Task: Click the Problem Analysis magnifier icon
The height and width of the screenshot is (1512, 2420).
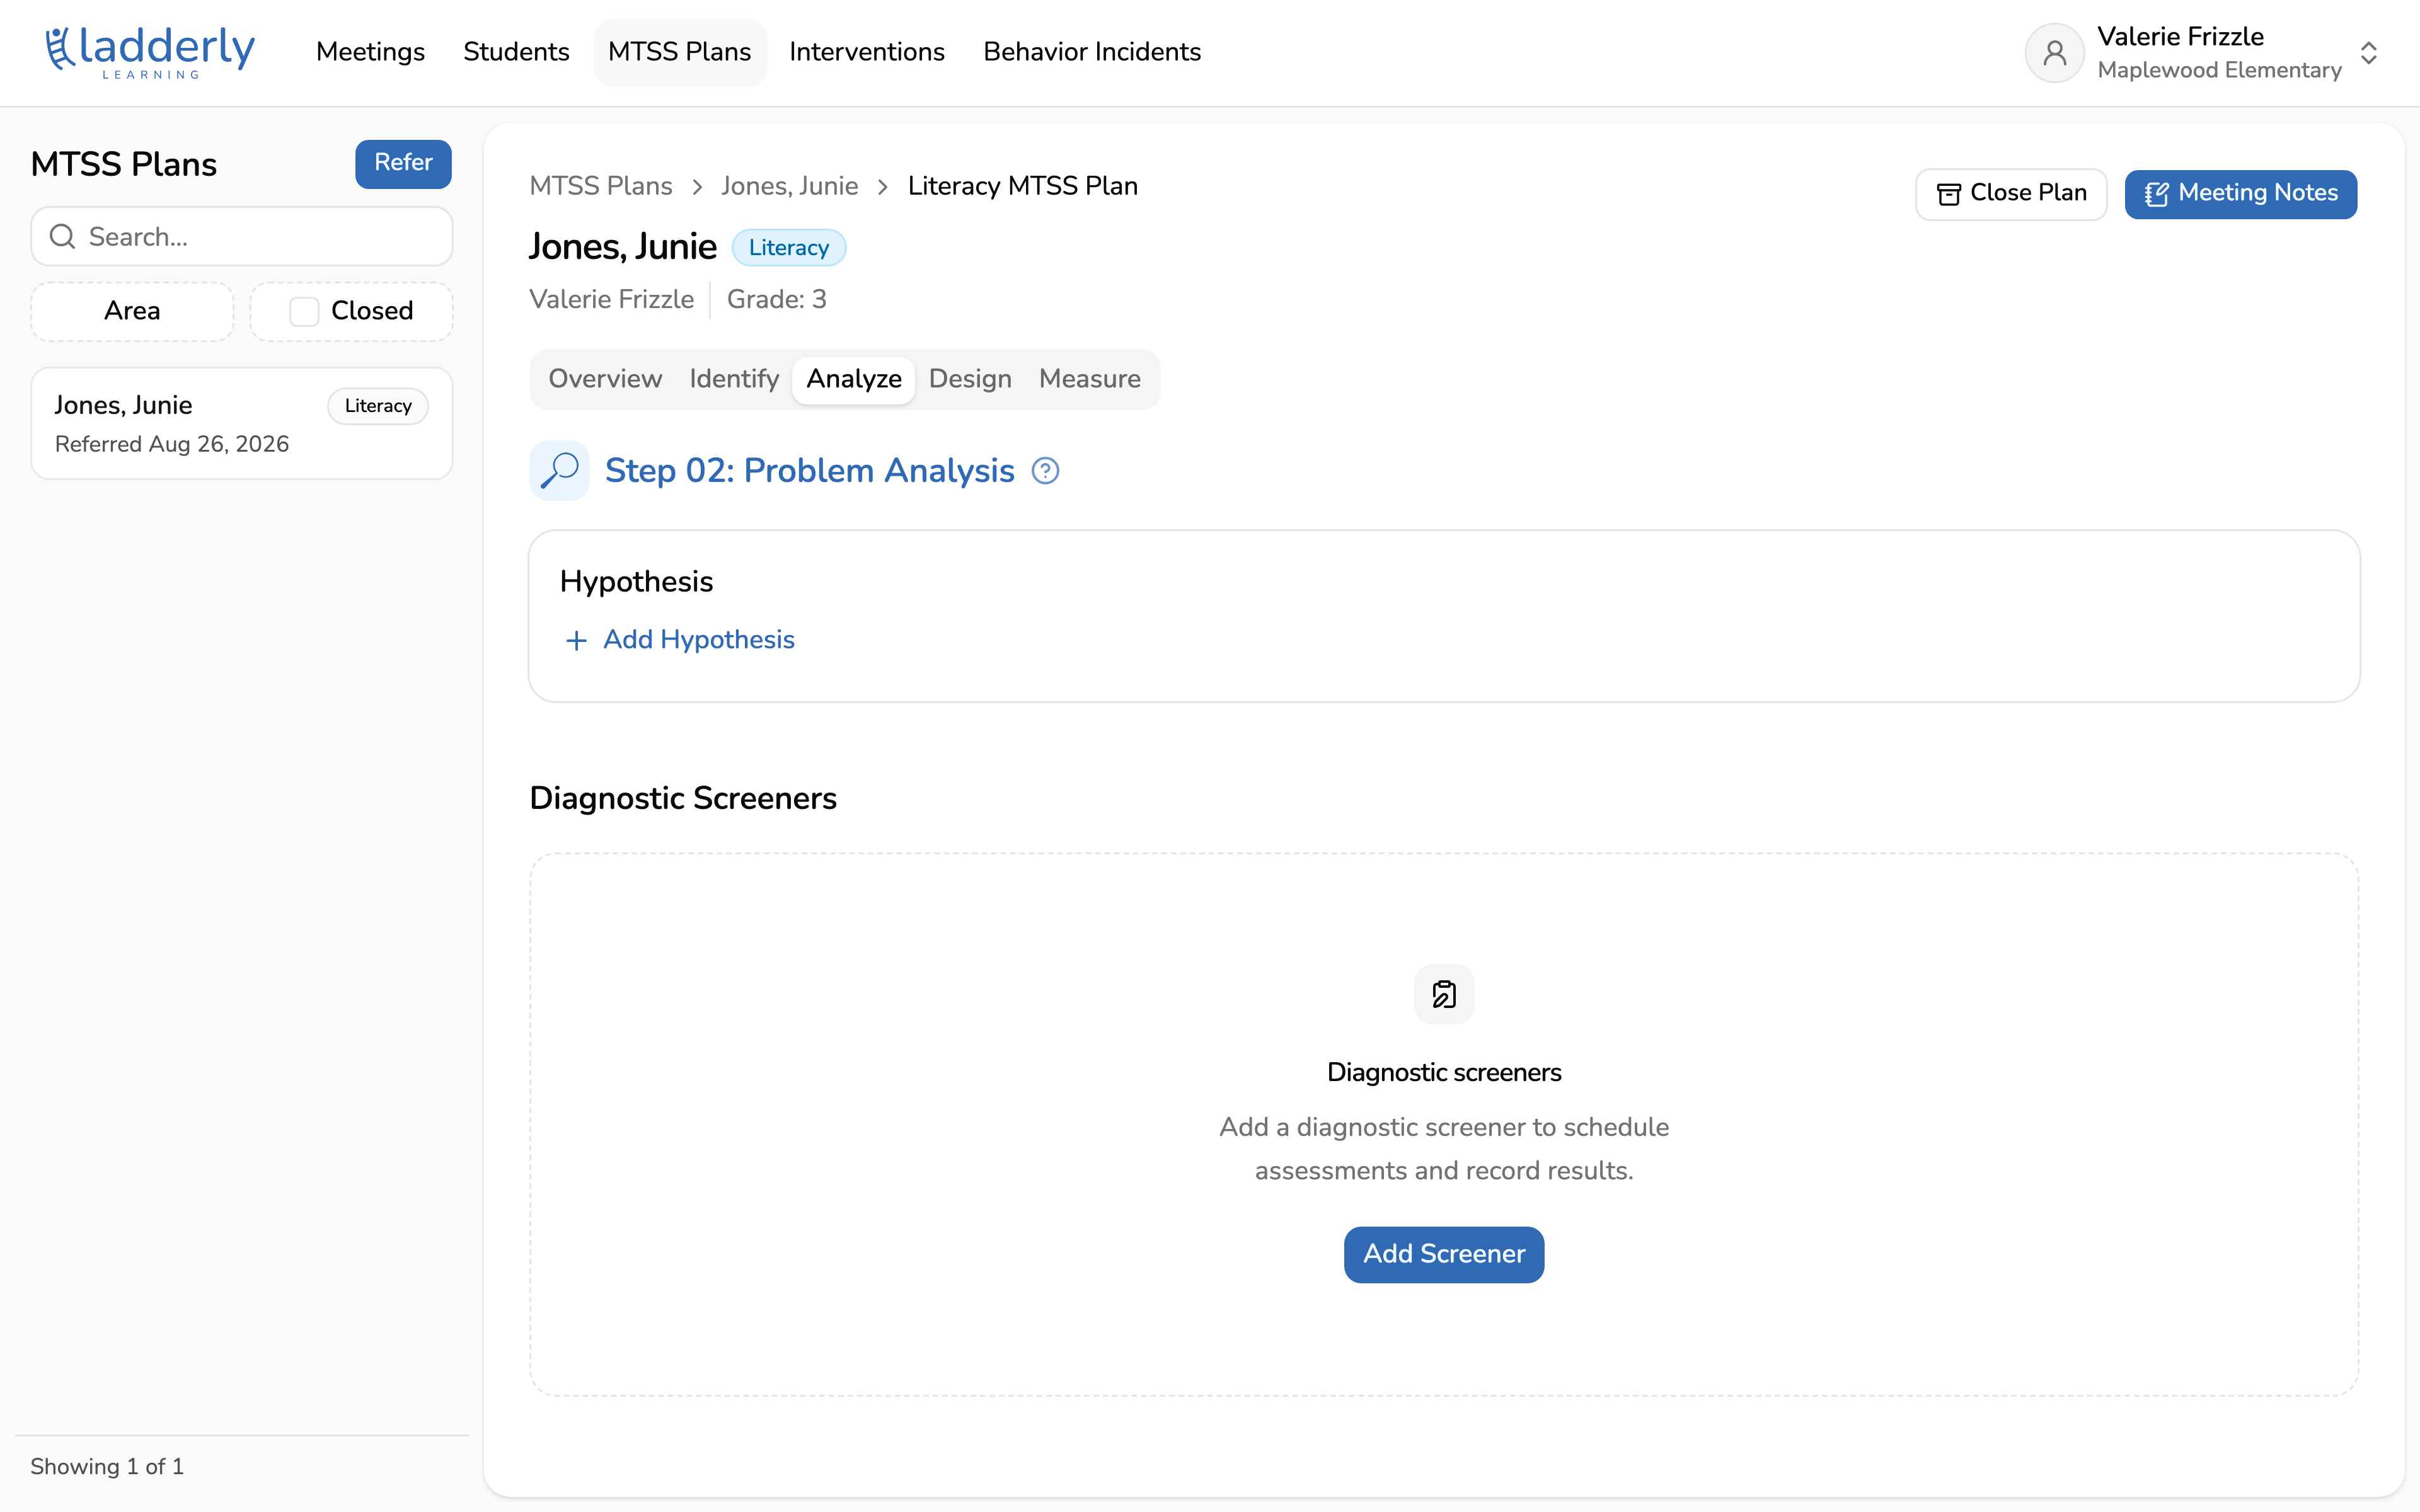Action: point(559,470)
